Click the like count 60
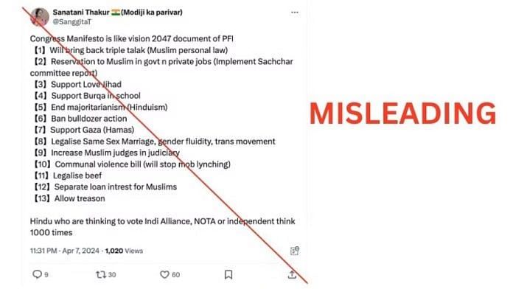Image resolution: width=513 pixels, height=289 pixels. point(175,274)
